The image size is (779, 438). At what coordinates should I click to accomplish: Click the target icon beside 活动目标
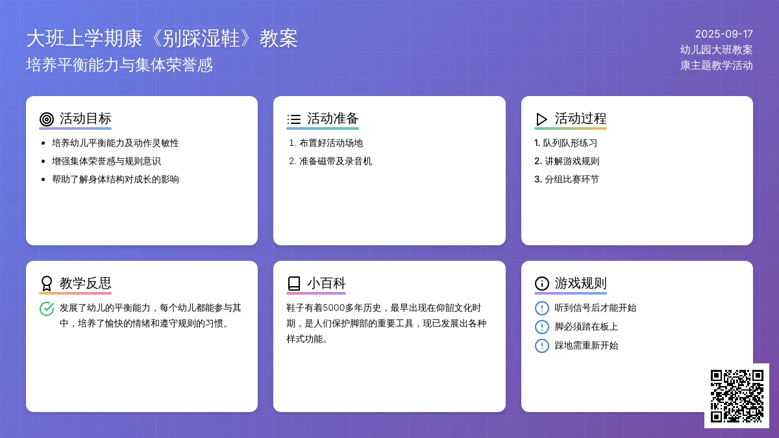(46, 119)
